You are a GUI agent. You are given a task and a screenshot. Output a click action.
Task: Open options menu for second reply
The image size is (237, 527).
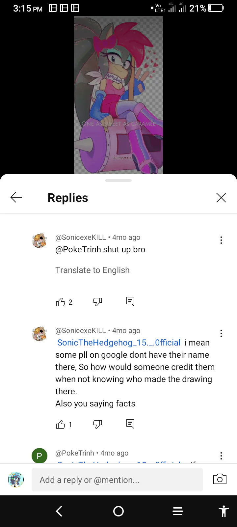(x=221, y=333)
